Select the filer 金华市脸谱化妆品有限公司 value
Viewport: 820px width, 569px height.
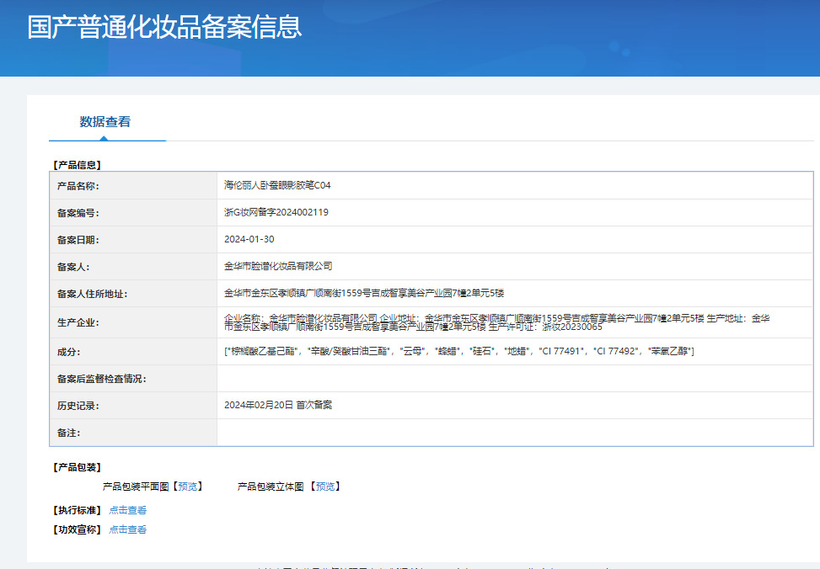[x=278, y=266]
